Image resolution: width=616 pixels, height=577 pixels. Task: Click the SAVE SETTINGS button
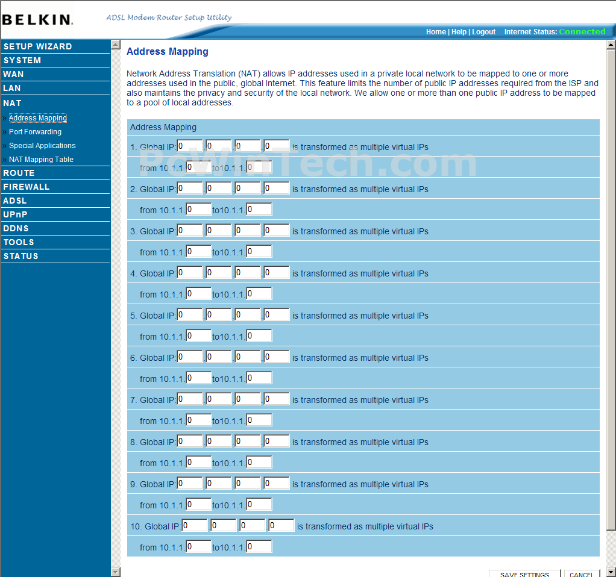click(524, 573)
